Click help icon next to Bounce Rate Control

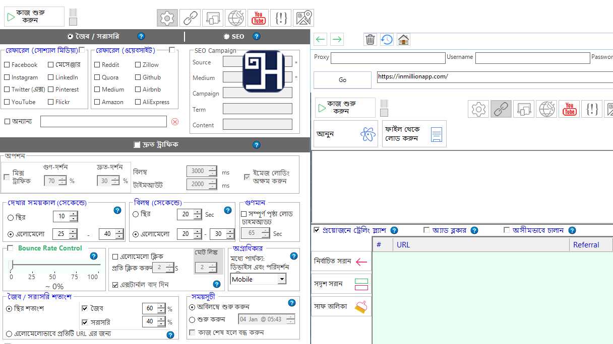point(93,256)
